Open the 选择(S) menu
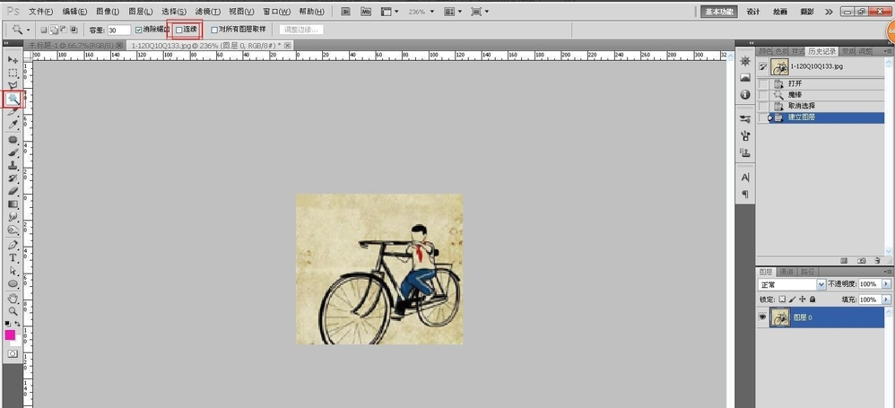Image resolution: width=895 pixels, height=408 pixels. (x=174, y=12)
